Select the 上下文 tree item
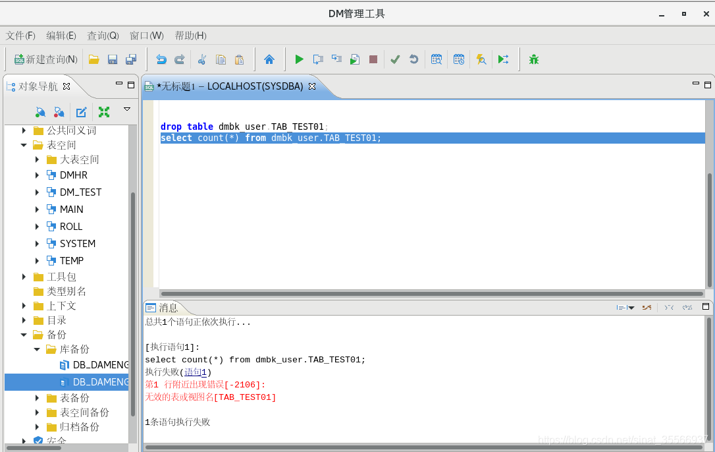This screenshot has width=715, height=452. 61,306
